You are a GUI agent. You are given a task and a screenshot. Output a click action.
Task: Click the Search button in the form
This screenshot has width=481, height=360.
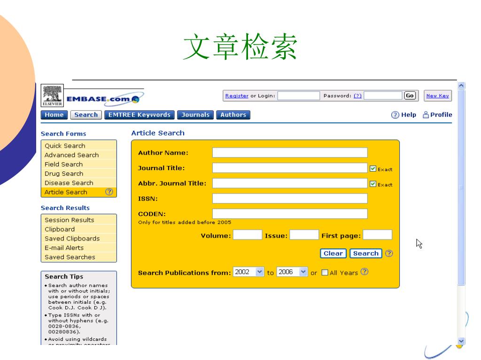pos(365,254)
